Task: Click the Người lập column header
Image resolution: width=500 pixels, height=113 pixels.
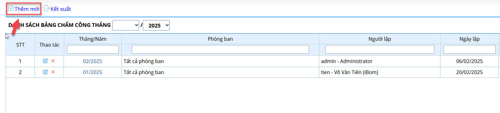Action: coord(380,39)
